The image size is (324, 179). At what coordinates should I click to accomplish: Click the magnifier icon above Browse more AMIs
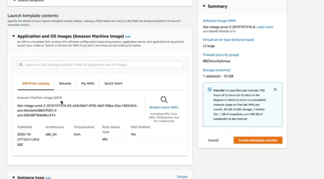pyautogui.click(x=164, y=100)
